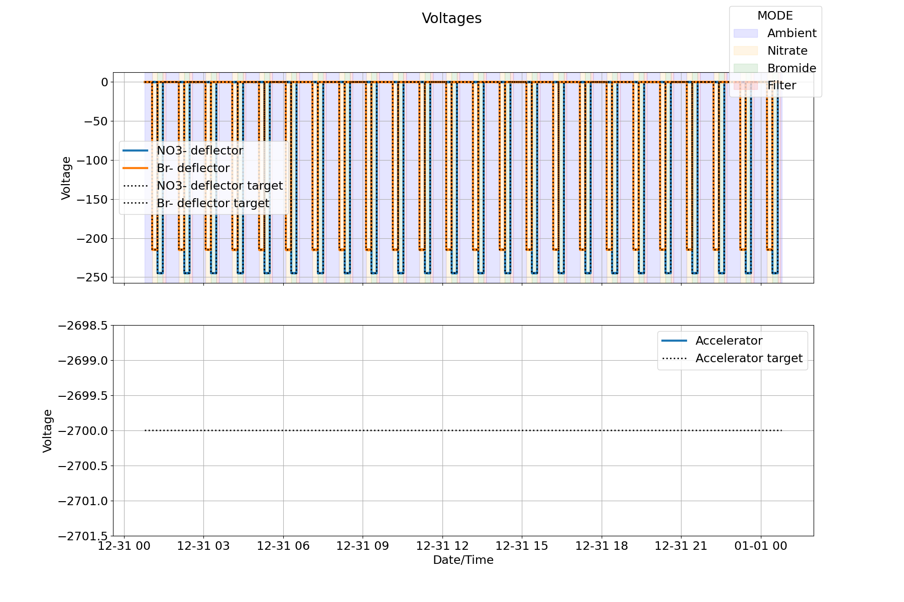The width and height of the screenshot is (904, 602).
Task: Click the lower plot's Voltage axis label
Action: coord(48,431)
